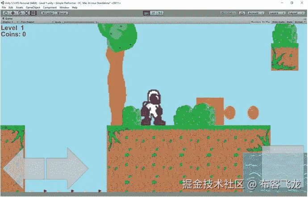
Task: Open the Account dropdown
Action: (256, 13)
